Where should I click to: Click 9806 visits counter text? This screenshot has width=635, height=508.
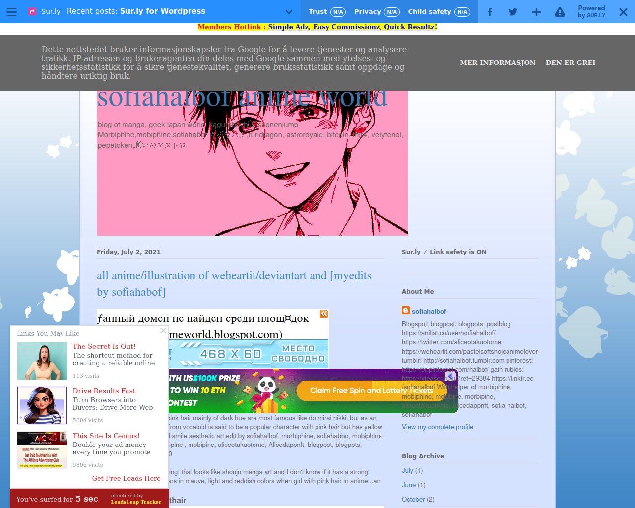pyautogui.click(x=88, y=465)
